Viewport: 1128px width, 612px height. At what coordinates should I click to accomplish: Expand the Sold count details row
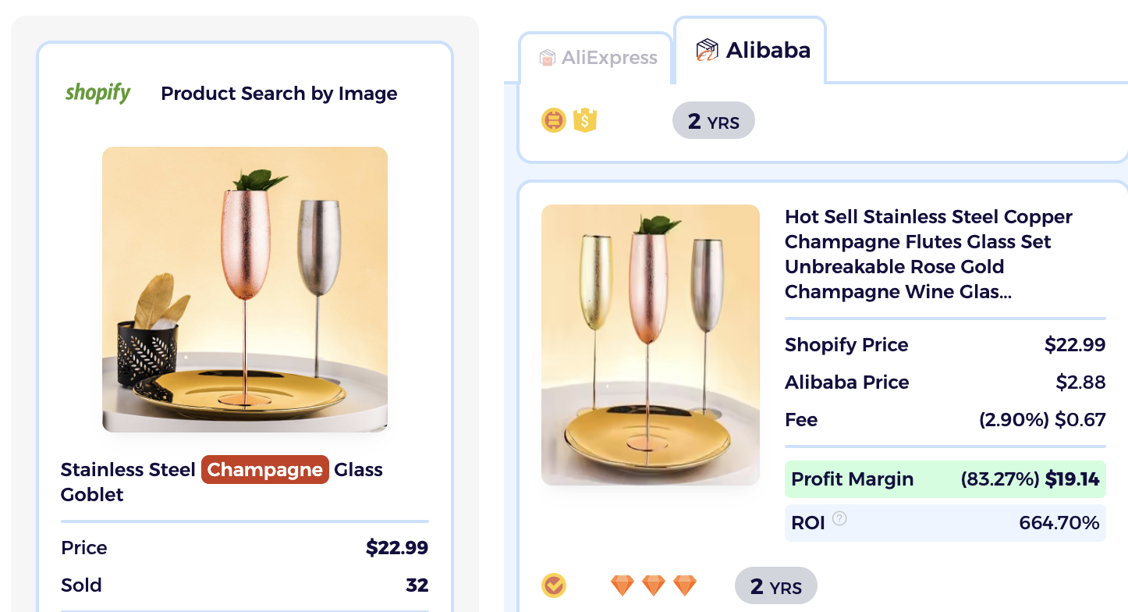click(x=244, y=585)
